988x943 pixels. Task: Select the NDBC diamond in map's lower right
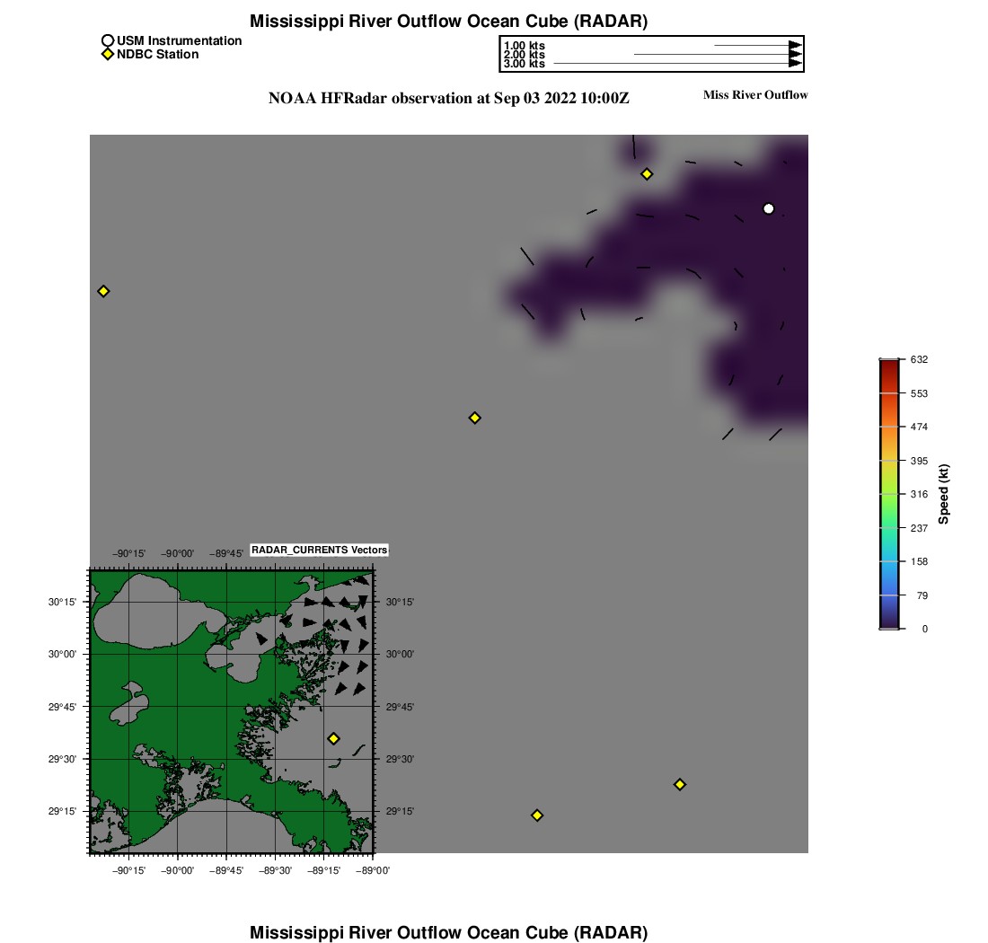pyautogui.click(x=680, y=785)
